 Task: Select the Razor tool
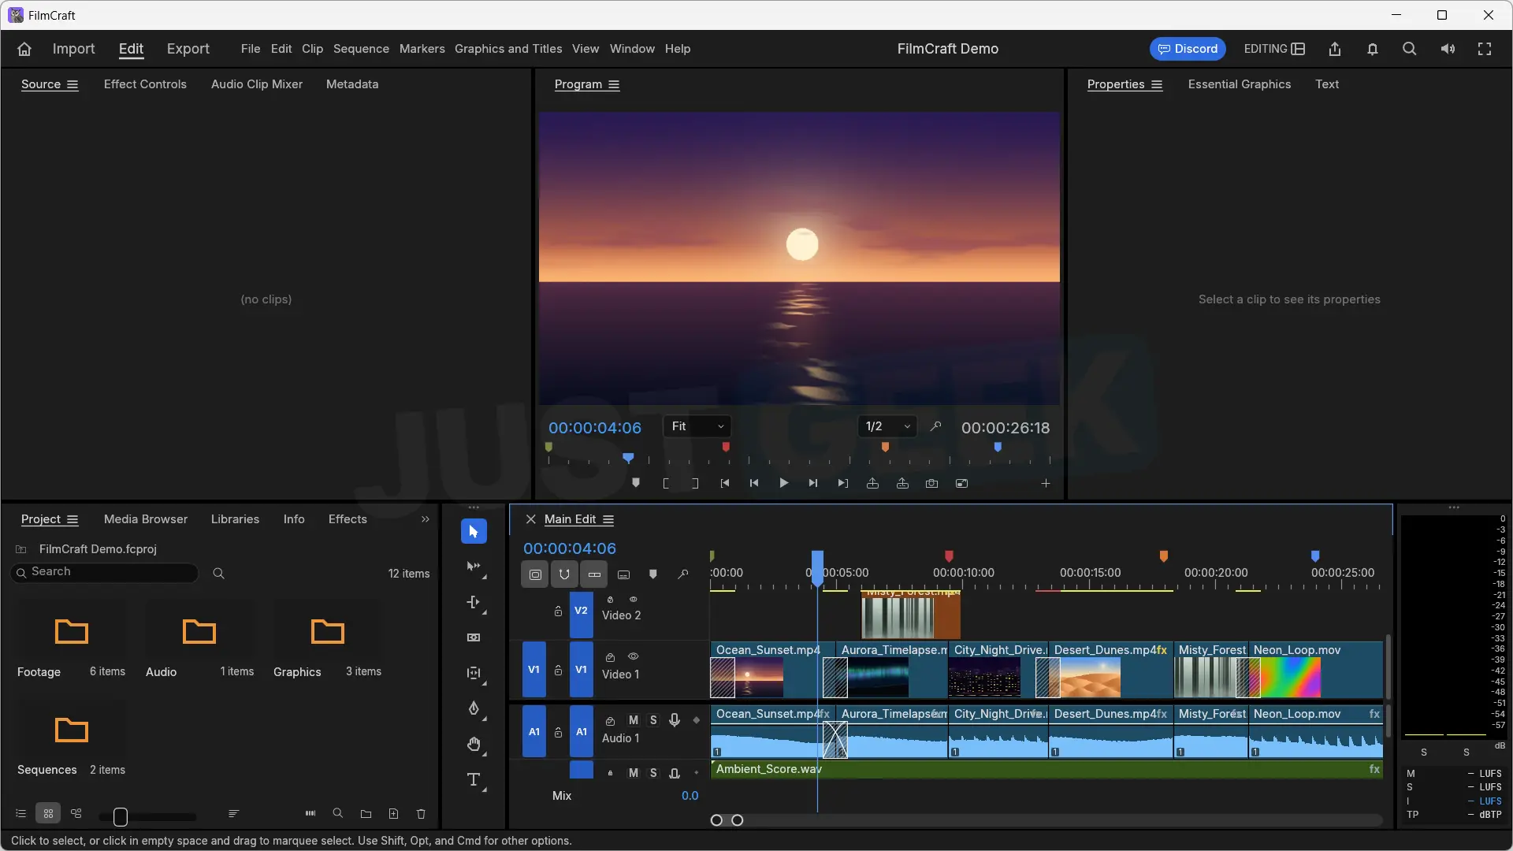[474, 637]
